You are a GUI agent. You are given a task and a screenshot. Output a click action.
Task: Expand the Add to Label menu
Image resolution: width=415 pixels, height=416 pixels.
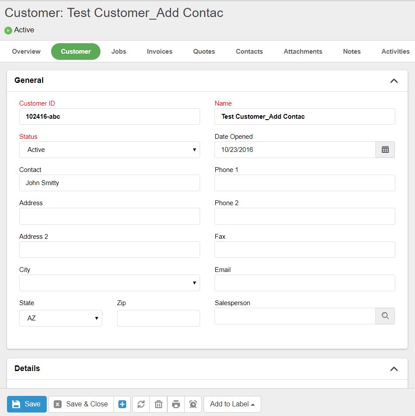coord(232,404)
